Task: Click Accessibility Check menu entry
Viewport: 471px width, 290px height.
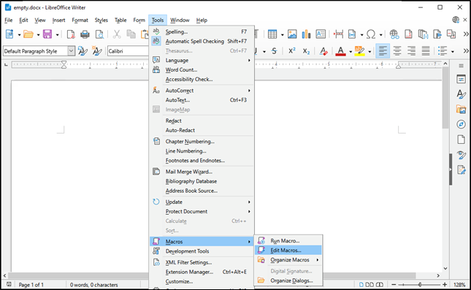Action: (202, 80)
